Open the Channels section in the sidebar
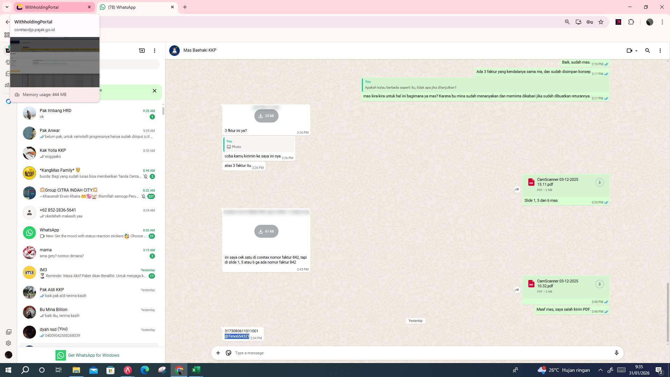 pos(8,74)
